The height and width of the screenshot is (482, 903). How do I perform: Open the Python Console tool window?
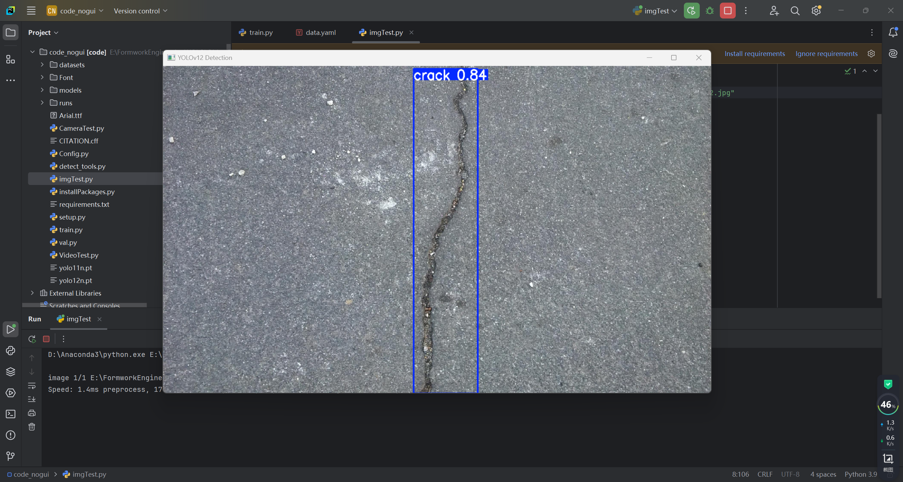tap(11, 350)
